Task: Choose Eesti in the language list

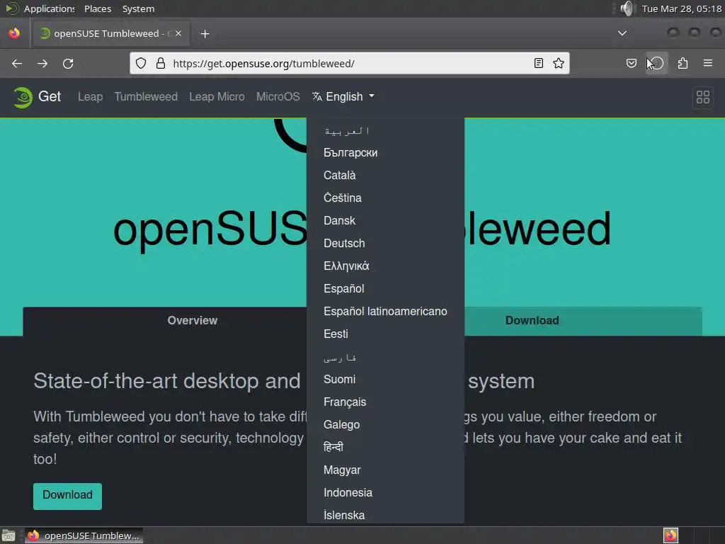Action: (385, 334)
